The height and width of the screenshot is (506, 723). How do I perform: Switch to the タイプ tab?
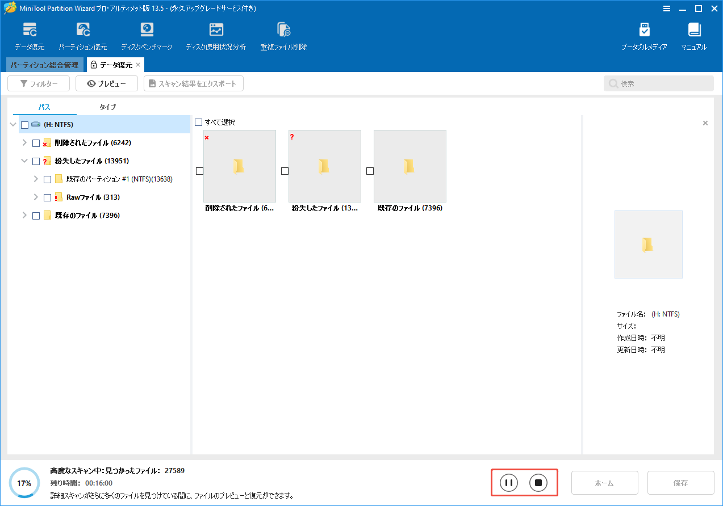(108, 107)
